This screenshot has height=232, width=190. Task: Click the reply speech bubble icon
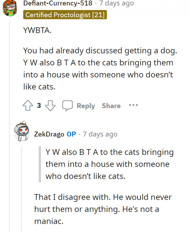coord(68,105)
